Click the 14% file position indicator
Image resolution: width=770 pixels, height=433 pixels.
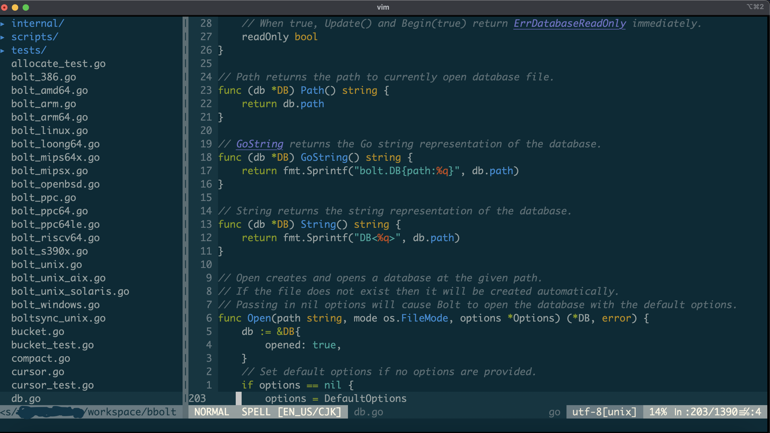coord(658,412)
